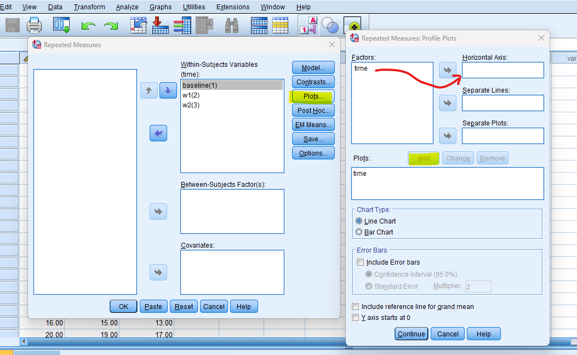The image size is (577, 355).
Task: Open the Recall recent dialogs icon
Action: click(x=61, y=25)
